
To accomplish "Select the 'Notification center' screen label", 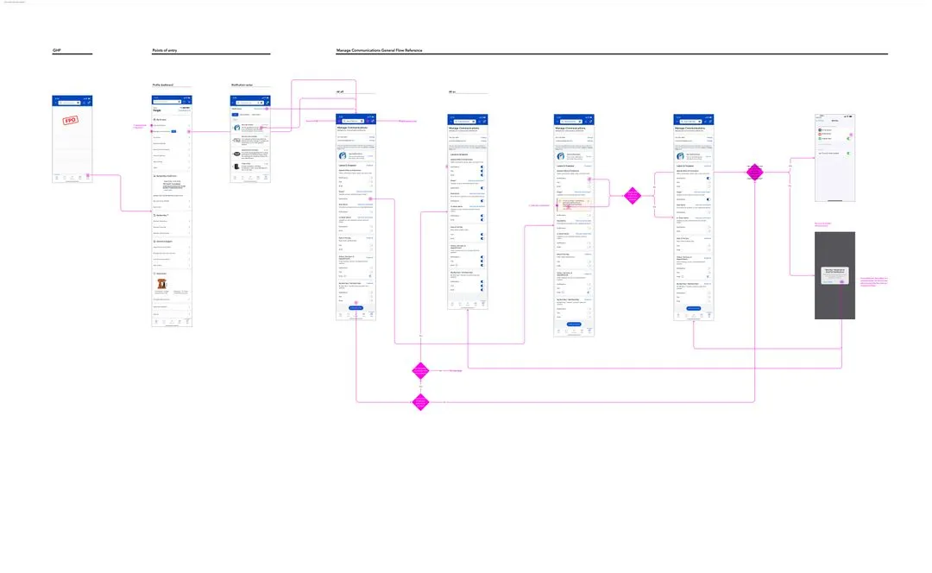I will coord(242,85).
